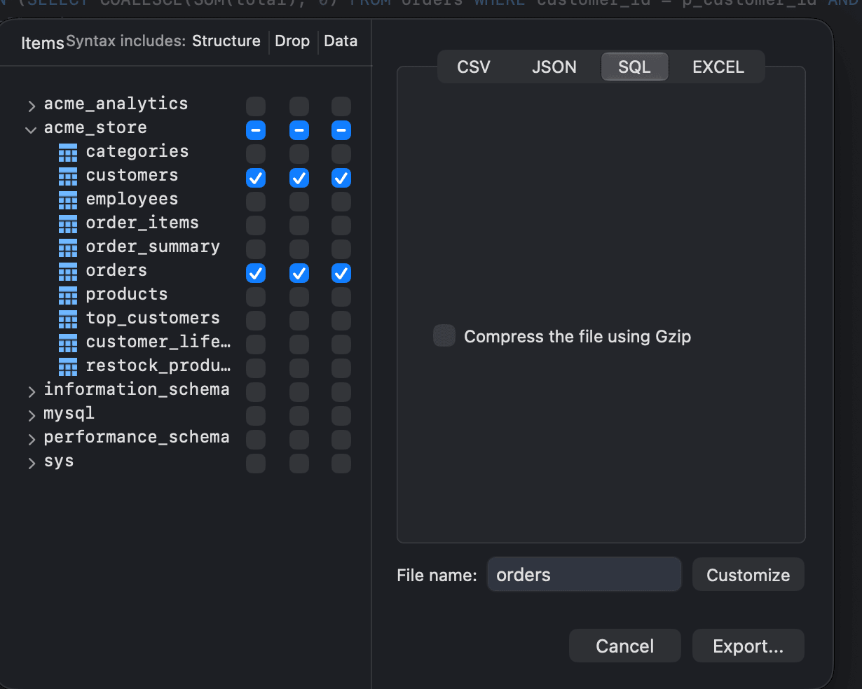This screenshot has height=689, width=862.
Task: Open the Customize file name options
Action: pyautogui.click(x=748, y=575)
